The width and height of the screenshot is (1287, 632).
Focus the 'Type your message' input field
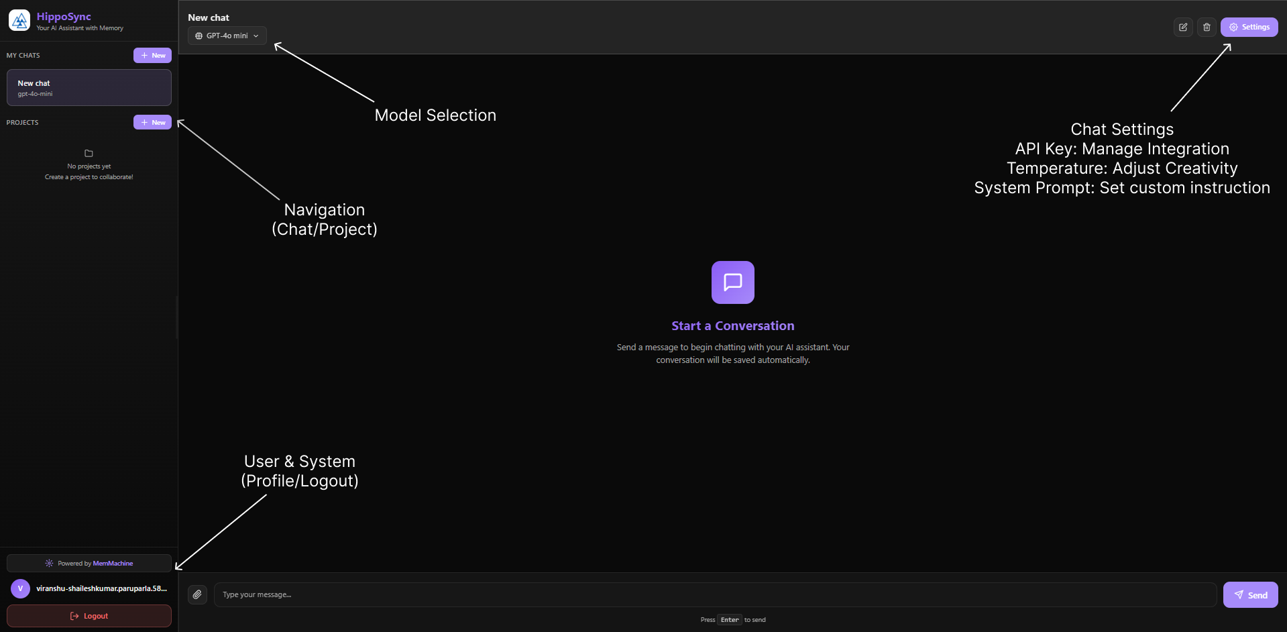click(x=714, y=595)
